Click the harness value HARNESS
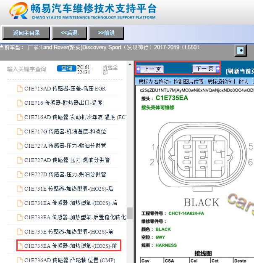The width and height of the screenshot is (254, 263). click(166, 245)
